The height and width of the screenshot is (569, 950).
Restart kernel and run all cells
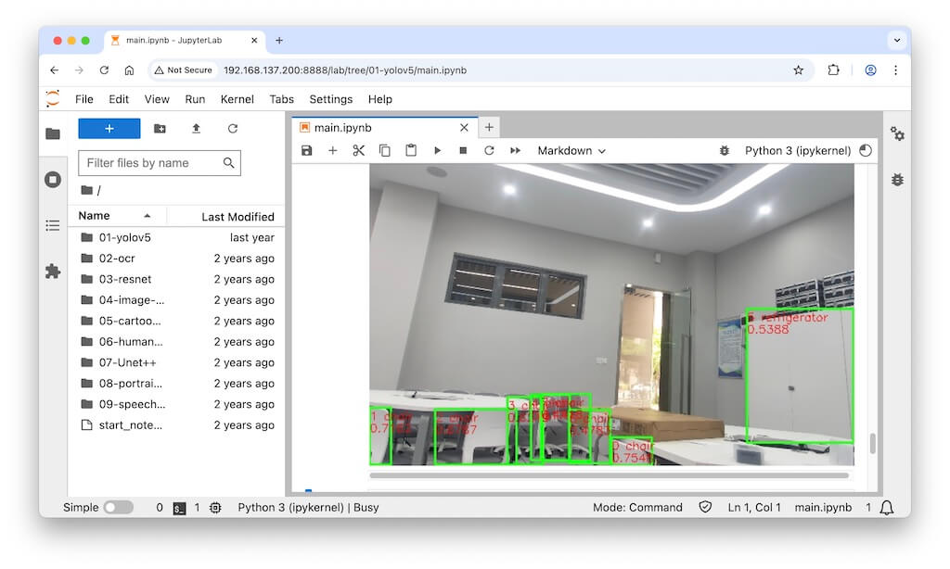(x=515, y=150)
